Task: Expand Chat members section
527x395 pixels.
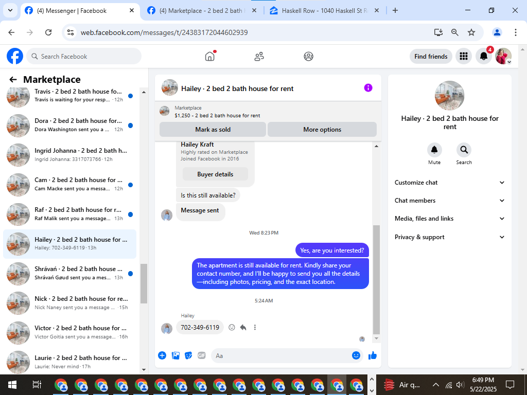Action: click(x=449, y=201)
